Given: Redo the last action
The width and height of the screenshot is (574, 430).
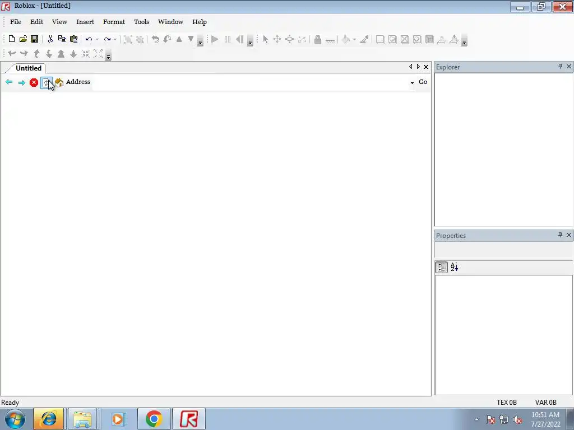Looking at the screenshot, I should coord(107,39).
